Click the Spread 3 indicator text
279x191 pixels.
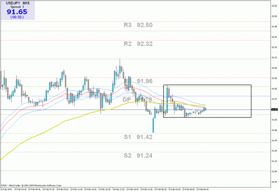click(x=17, y=7)
